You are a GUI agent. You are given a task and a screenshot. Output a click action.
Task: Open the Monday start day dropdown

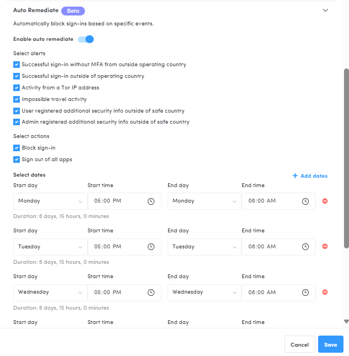pyautogui.click(x=50, y=201)
